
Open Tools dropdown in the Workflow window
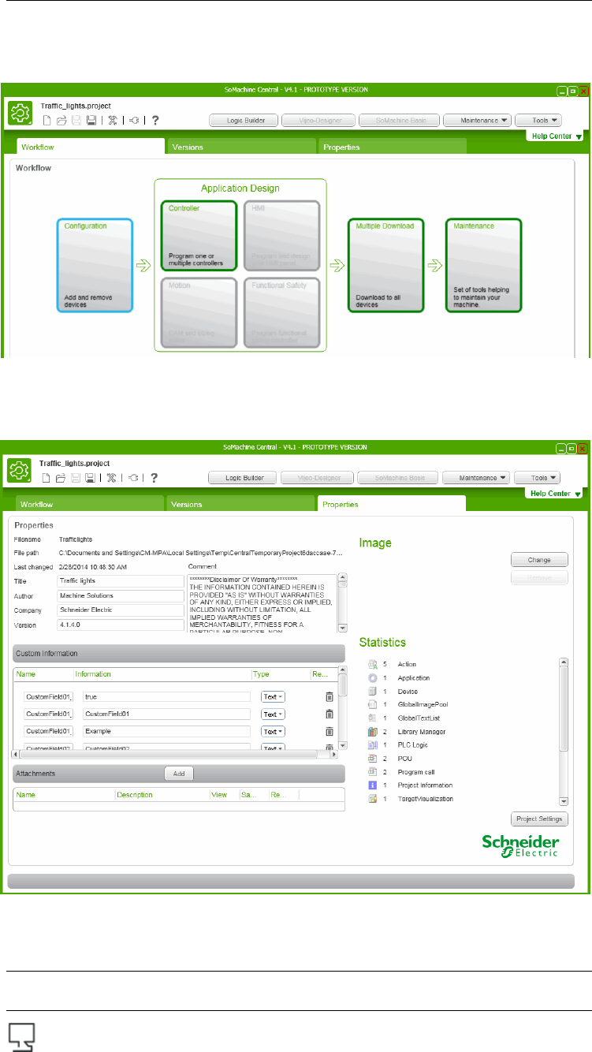point(538,121)
